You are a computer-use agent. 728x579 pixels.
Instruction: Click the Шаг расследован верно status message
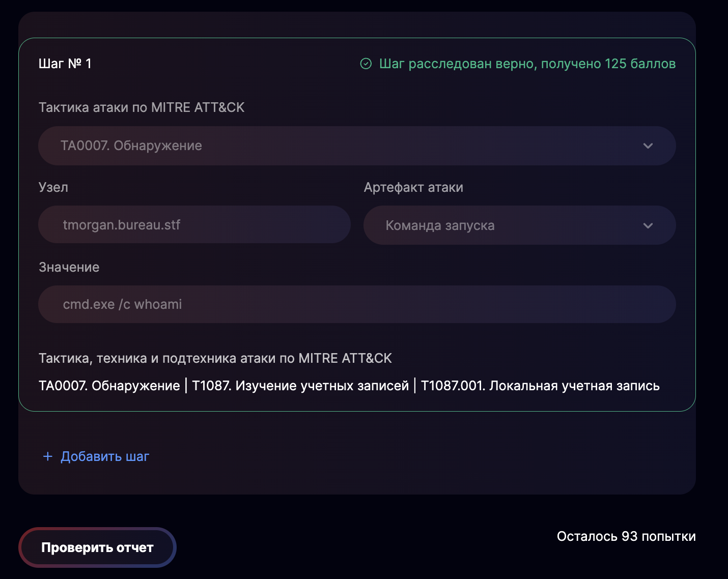(527, 64)
